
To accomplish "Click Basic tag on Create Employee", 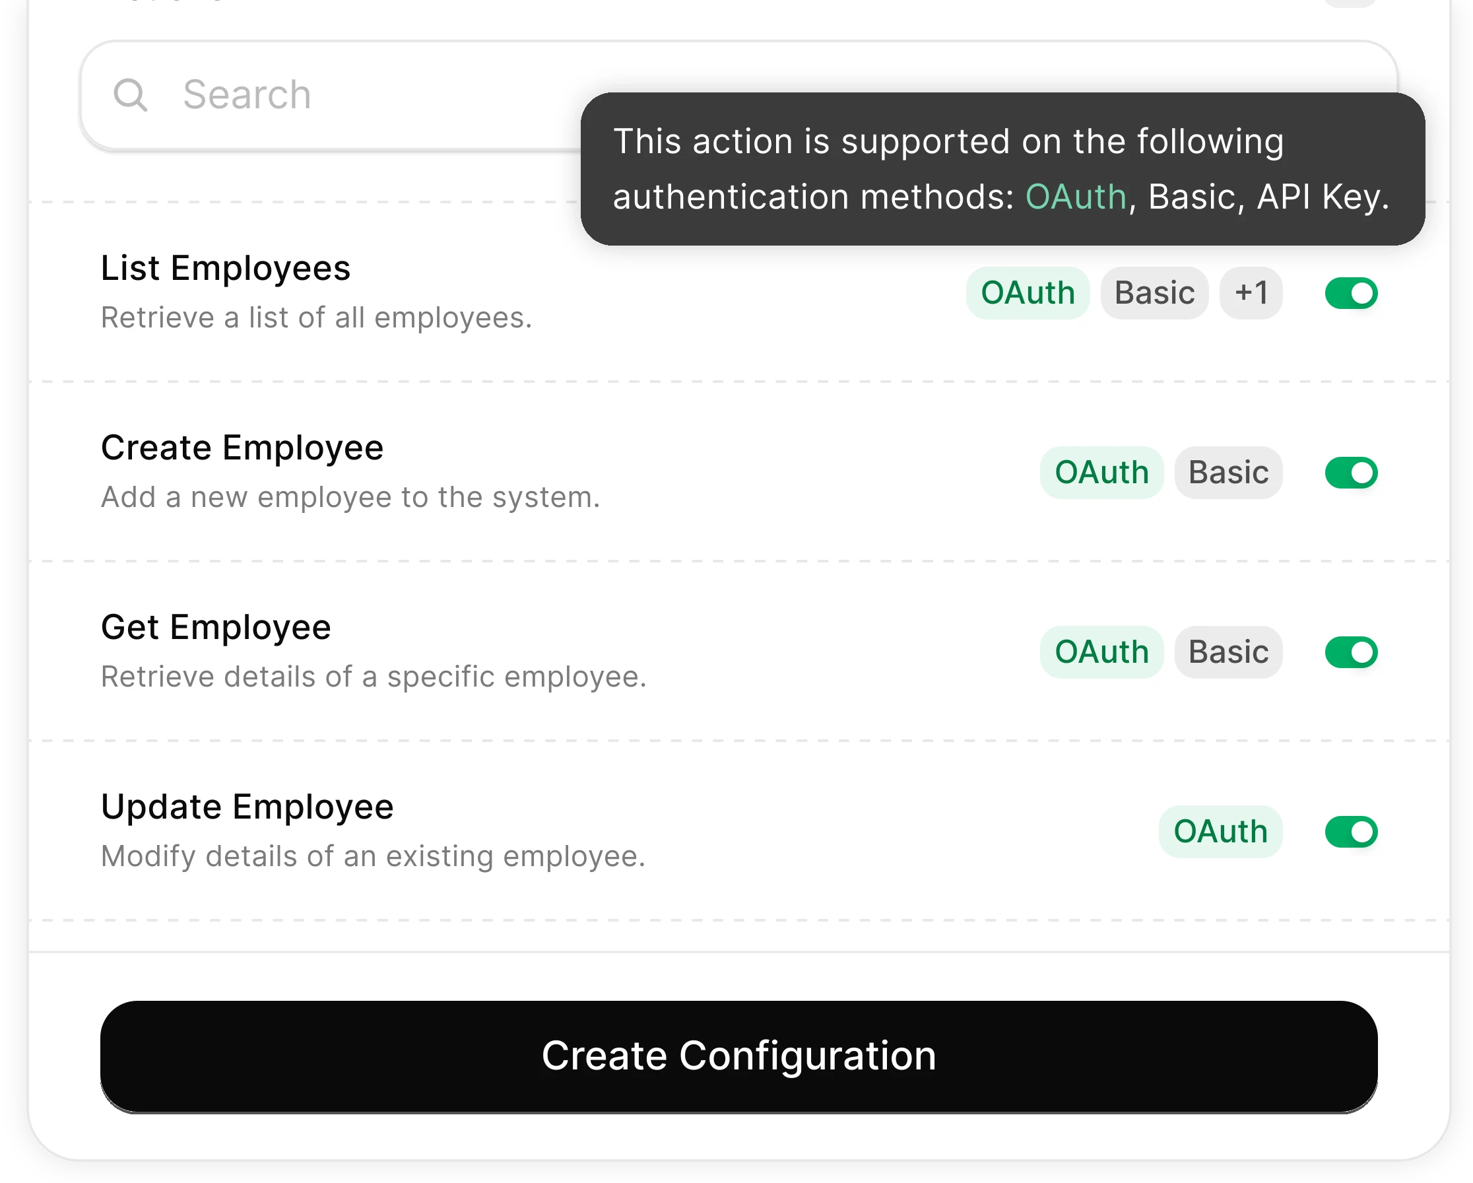I will click(x=1227, y=473).
